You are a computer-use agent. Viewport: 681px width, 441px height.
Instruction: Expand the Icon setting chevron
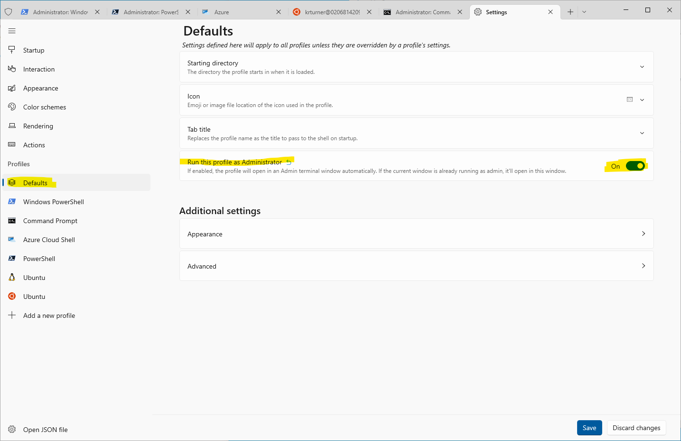pyautogui.click(x=642, y=100)
